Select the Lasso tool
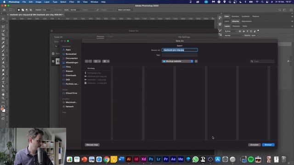 point(3,27)
